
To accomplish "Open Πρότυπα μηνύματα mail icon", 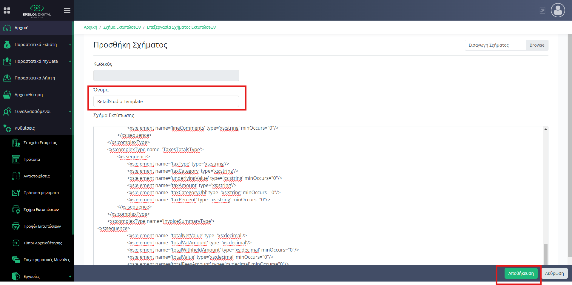I will point(16,193).
